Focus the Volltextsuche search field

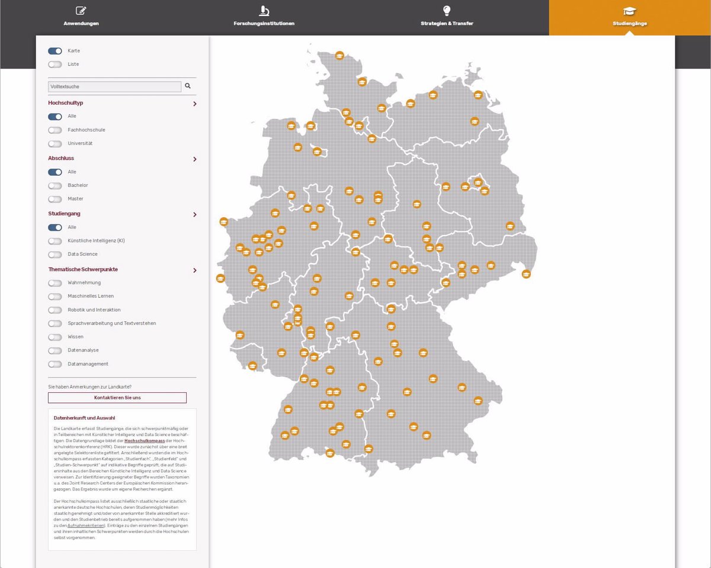[115, 86]
